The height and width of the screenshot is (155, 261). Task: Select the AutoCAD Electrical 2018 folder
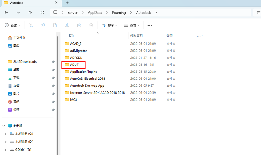(85, 79)
